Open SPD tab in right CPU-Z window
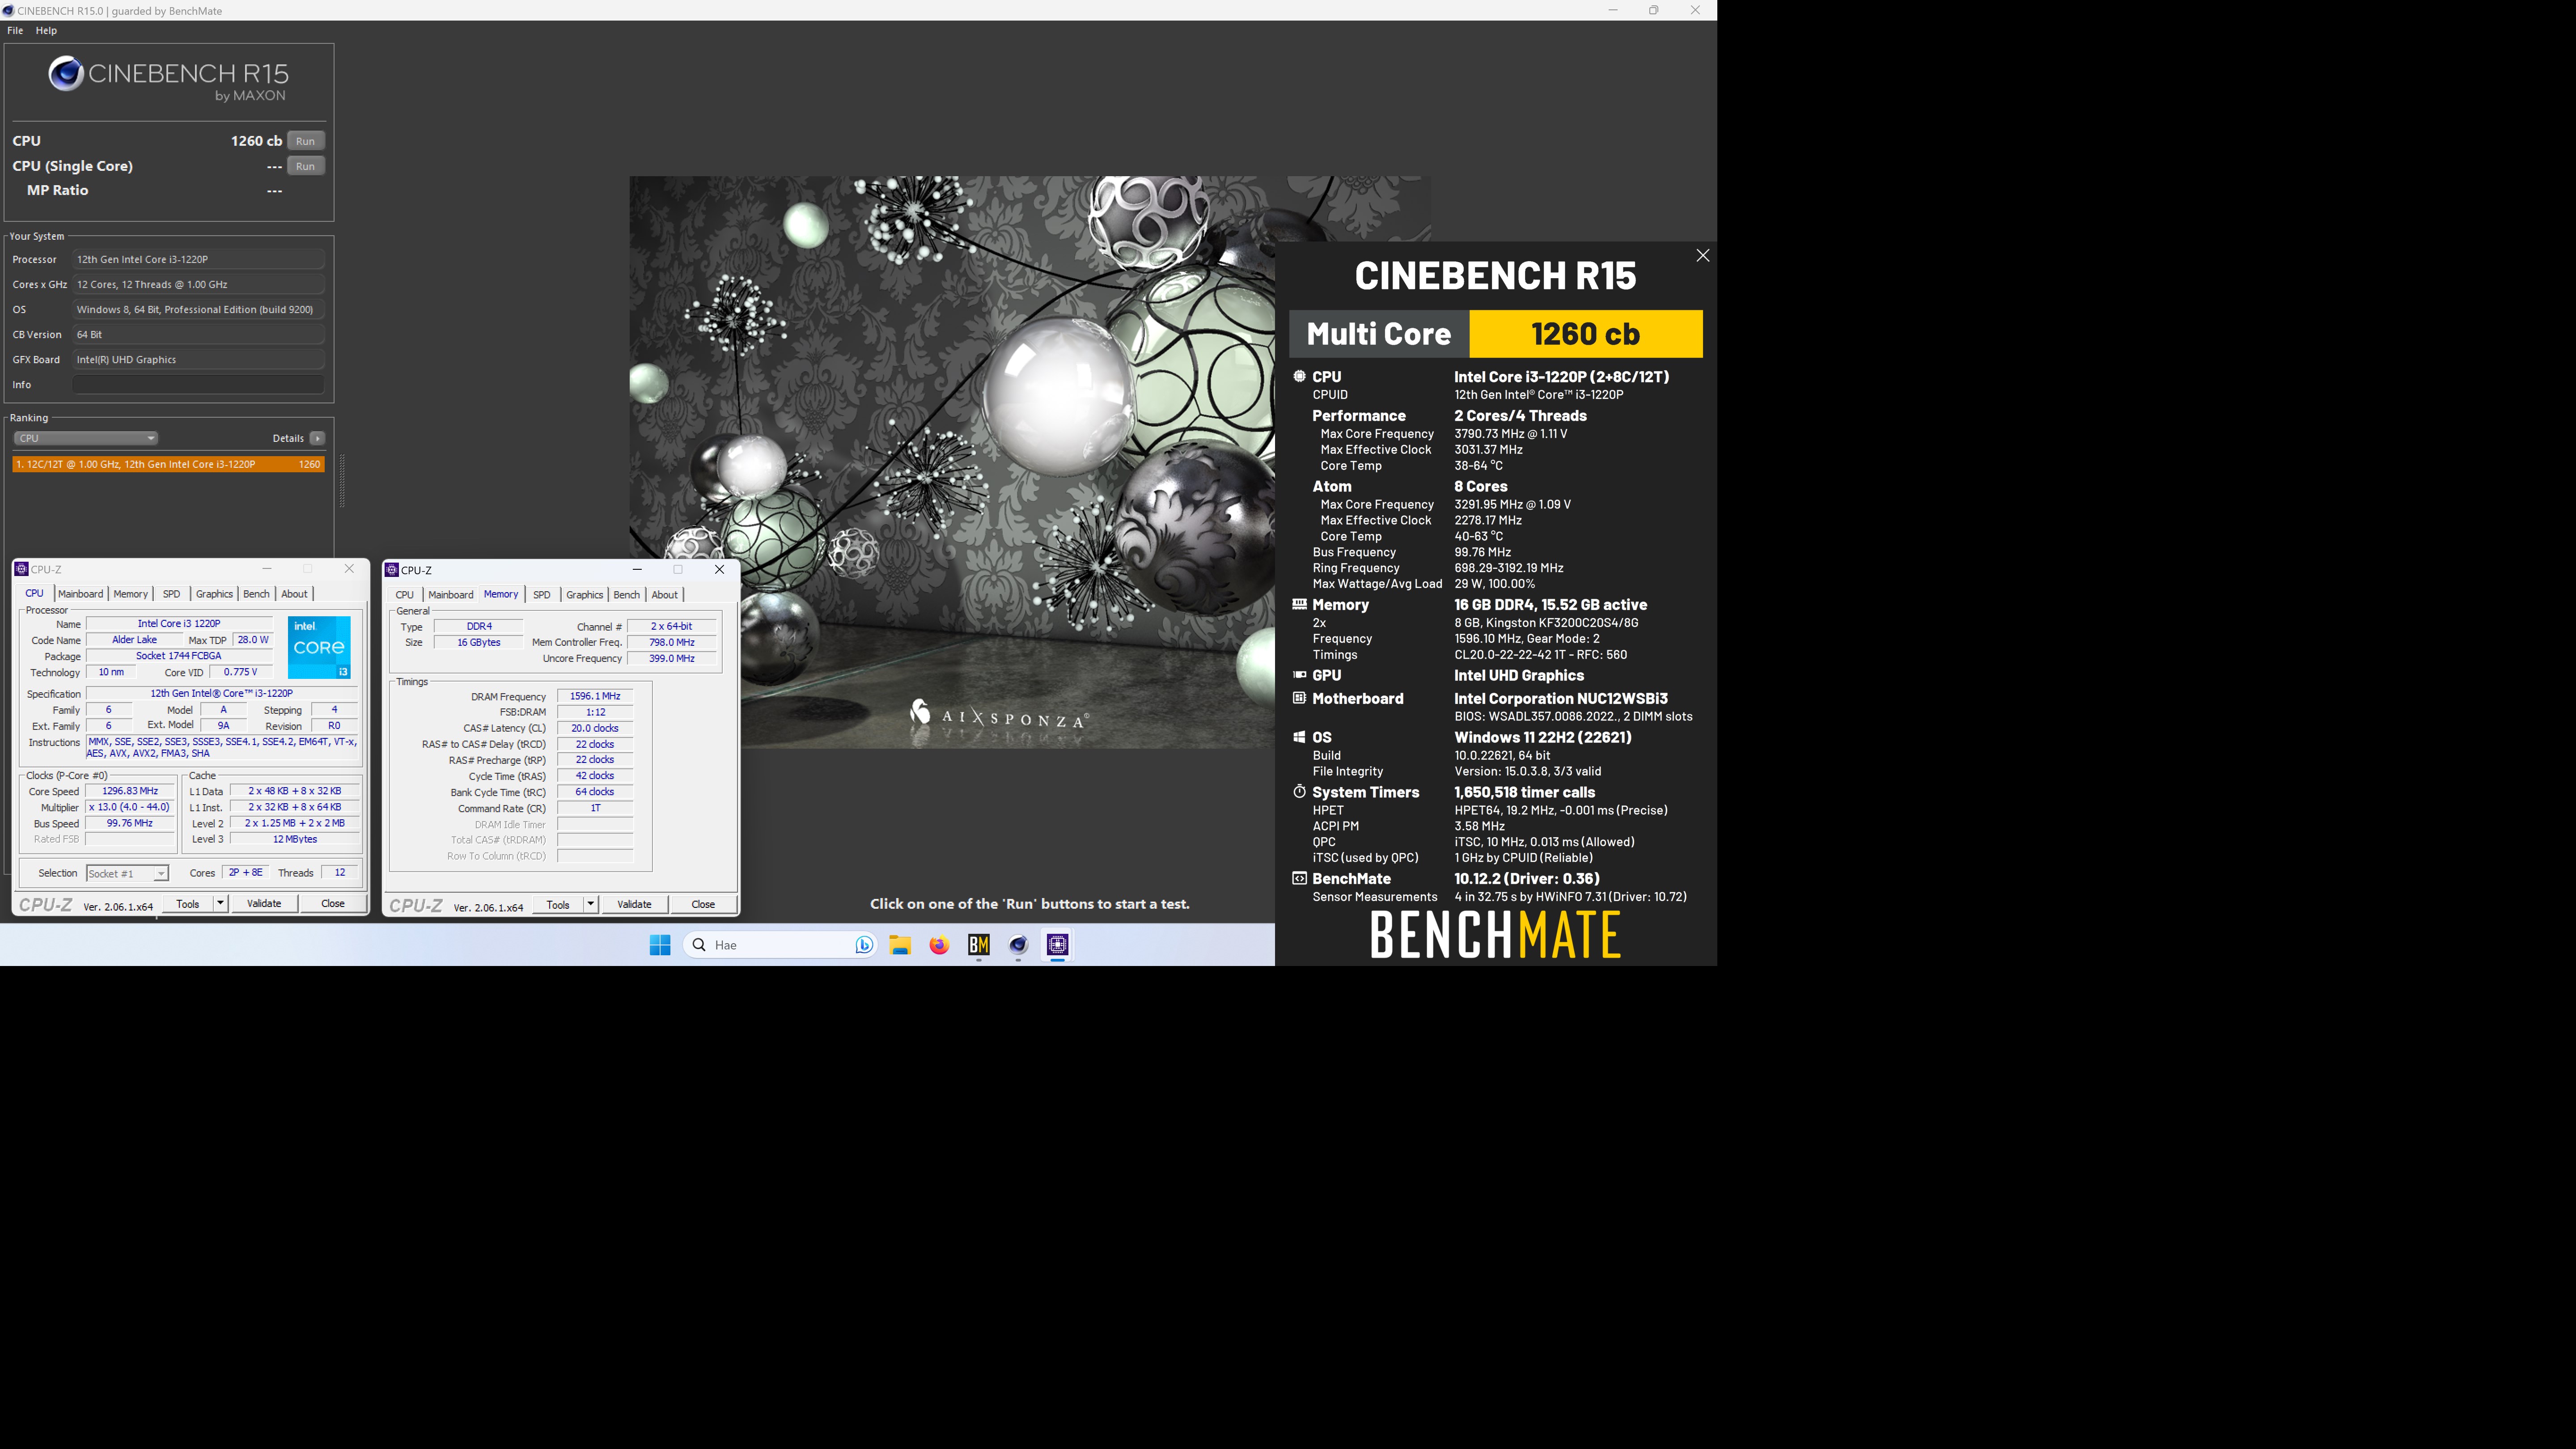Image resolution: width=2576 pixels, height=1449 pixels. (x=541, y=595)
